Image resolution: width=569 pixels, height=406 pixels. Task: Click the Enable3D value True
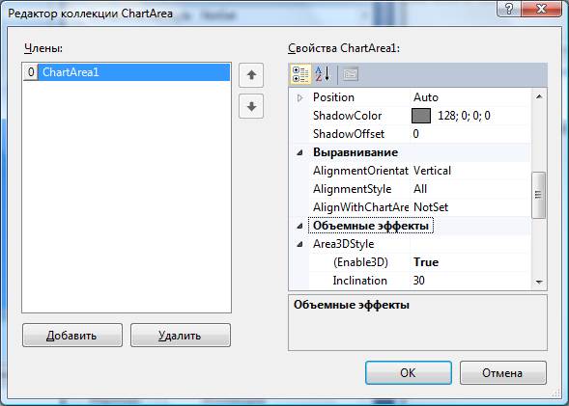pos(426,262)
